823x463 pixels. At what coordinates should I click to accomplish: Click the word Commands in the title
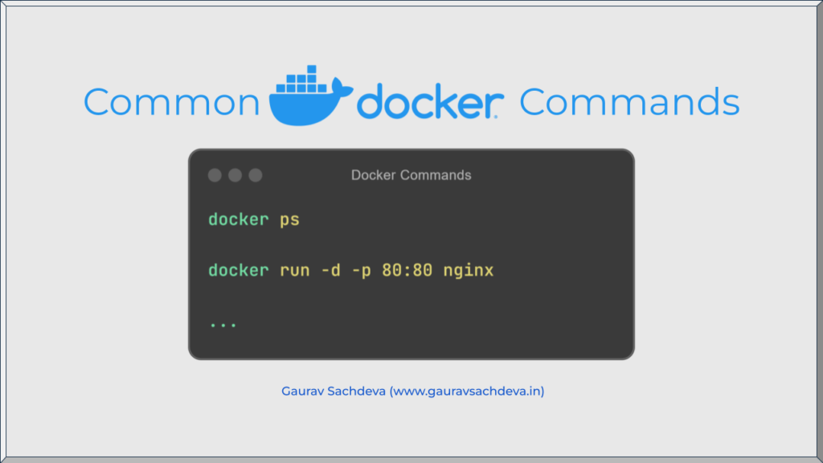pyautogui.click(x=629, y=102)
